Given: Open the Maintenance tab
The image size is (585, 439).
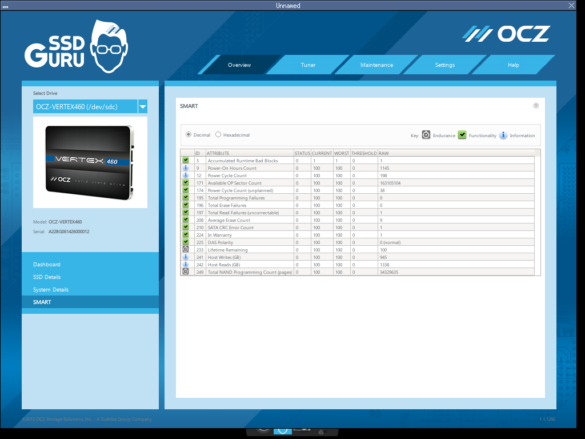Looking at the screenshot, I should (376, 65).
